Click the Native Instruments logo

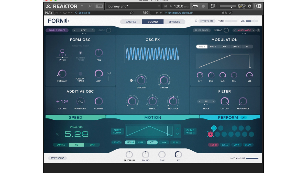tap(258, 6)
